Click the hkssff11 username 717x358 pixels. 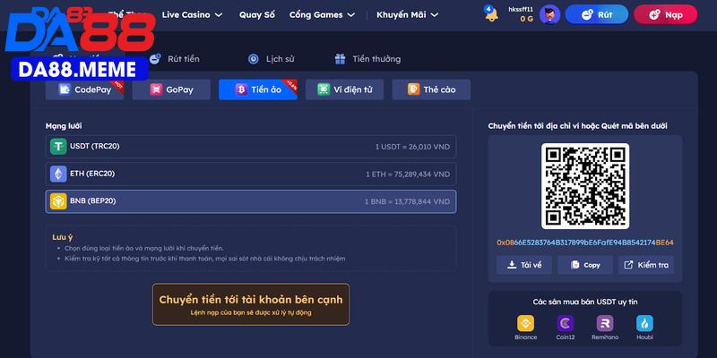click(x=521, y=10)
